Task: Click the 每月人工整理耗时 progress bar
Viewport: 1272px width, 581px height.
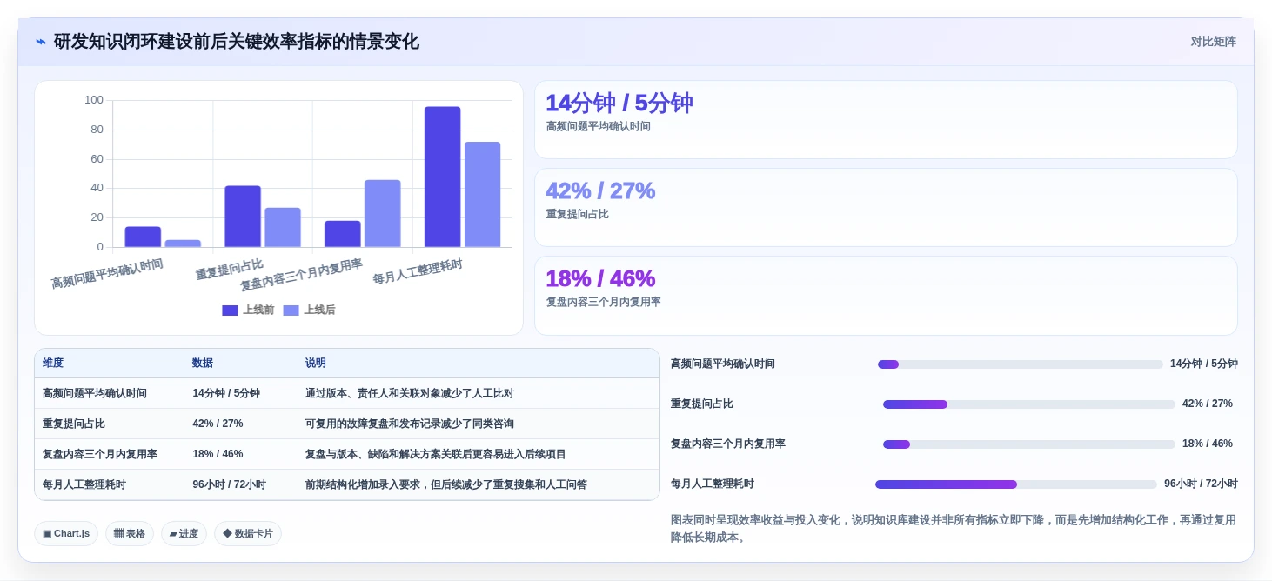Action: (1015, 484)
